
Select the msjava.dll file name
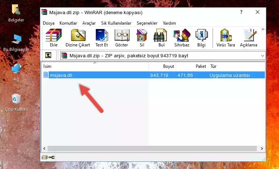(61, 75)
